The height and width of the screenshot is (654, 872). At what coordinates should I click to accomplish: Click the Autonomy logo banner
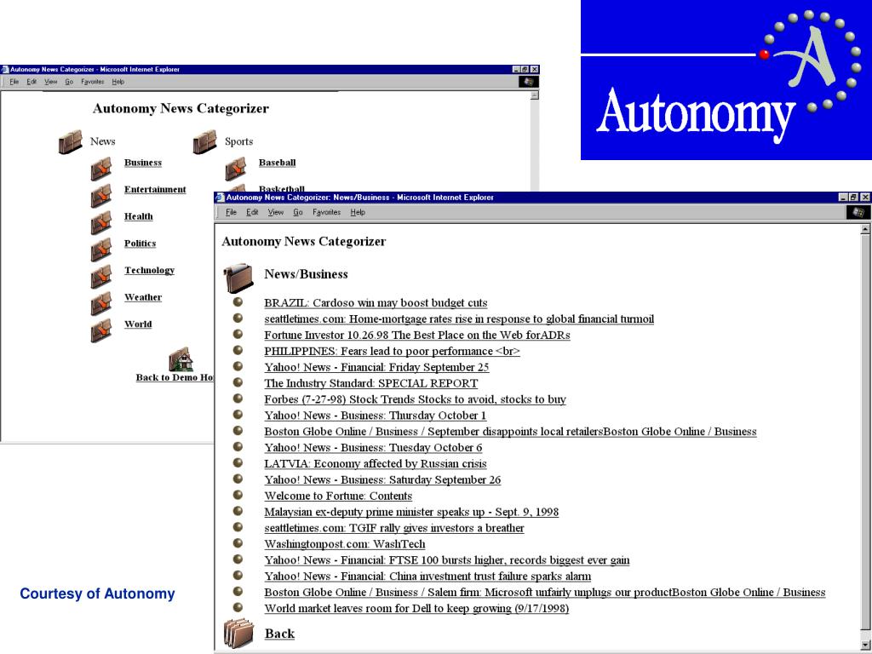coord(726,80)
